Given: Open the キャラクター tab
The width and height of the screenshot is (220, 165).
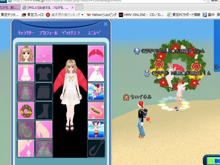Looking at the screenshot, I should 26,33.
